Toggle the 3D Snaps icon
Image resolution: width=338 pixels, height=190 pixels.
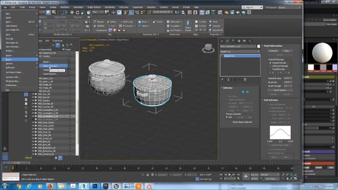click(126, 13)
